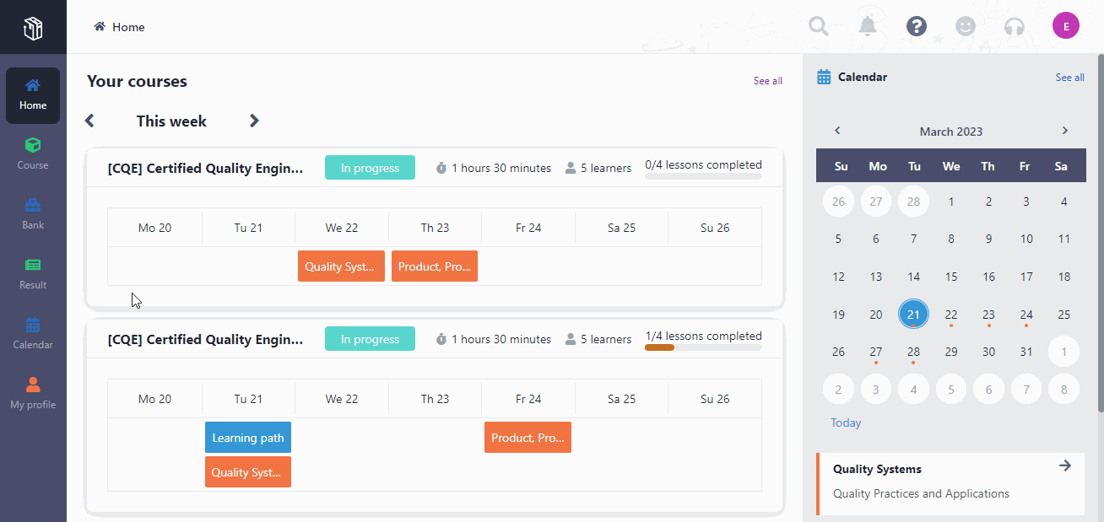Open the notifications bell
This screenshot has height=522, width=1104.
(867, 26)
